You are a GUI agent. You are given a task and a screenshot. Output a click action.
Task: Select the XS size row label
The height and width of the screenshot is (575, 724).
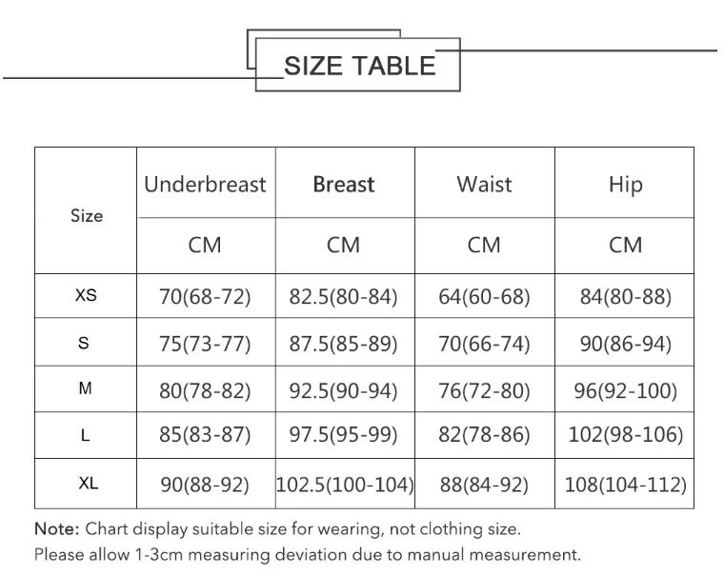click(86, 294)
